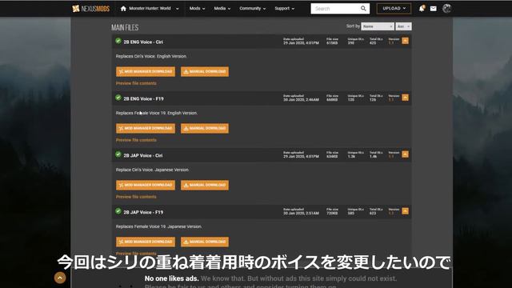Click the Nexus Mods logo
512x288 pixels.
(x=90, y=9)
